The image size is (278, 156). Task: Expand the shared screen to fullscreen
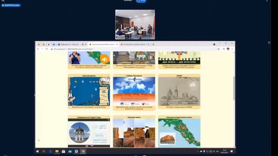coord(269,42)
